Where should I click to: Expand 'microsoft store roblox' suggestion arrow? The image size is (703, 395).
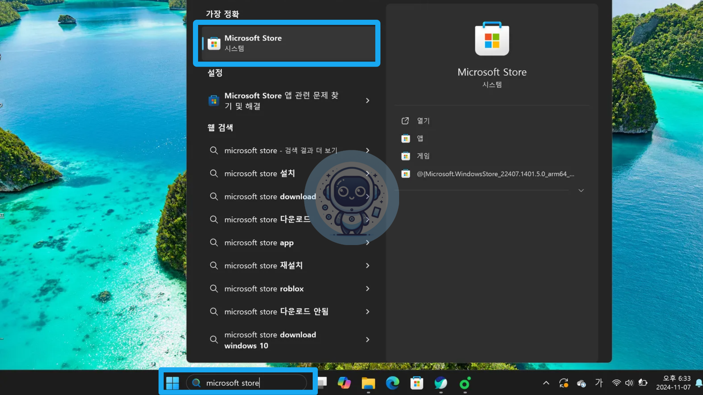(x=368, y=289)
